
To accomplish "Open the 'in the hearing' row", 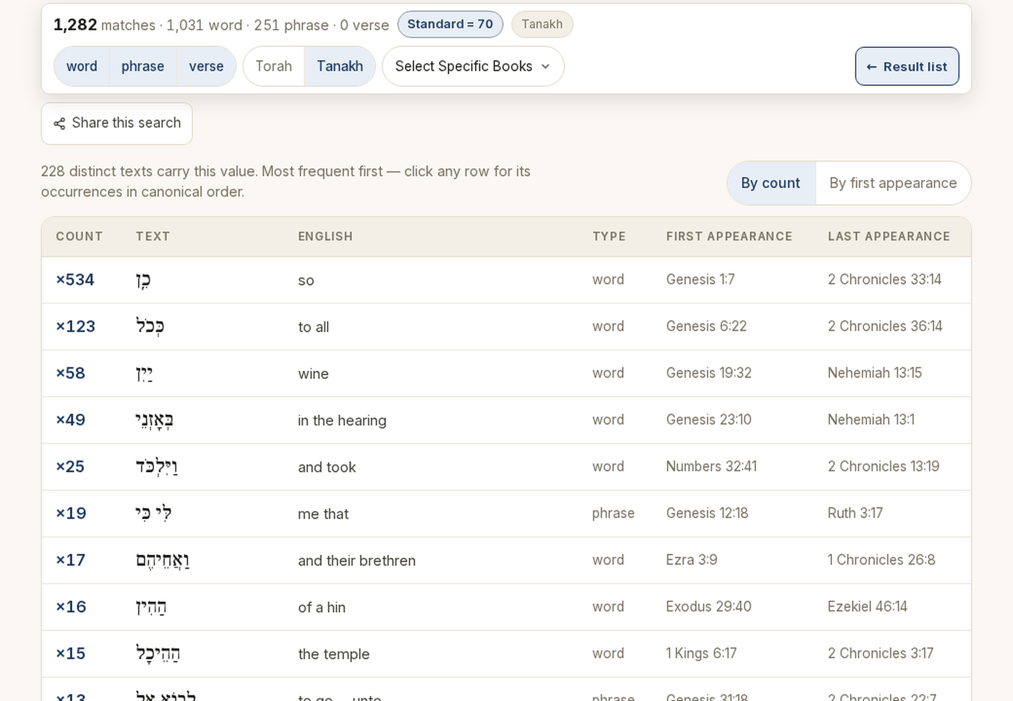I will pos(506,420).
